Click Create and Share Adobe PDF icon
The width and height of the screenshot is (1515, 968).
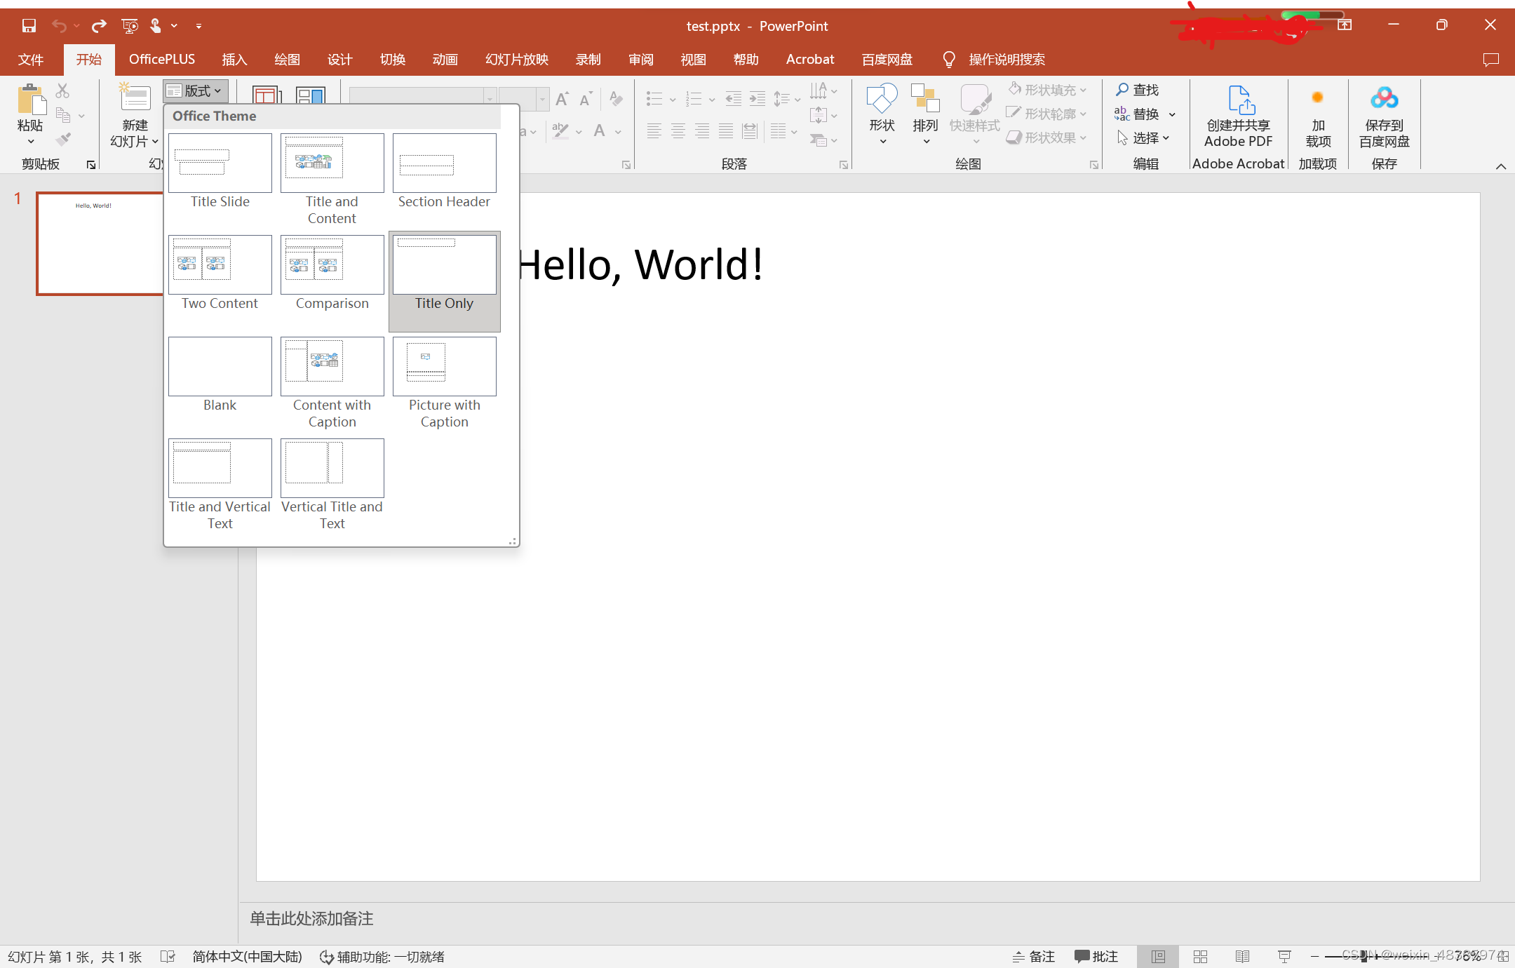pyautogui.click(x=1239, y=100)
